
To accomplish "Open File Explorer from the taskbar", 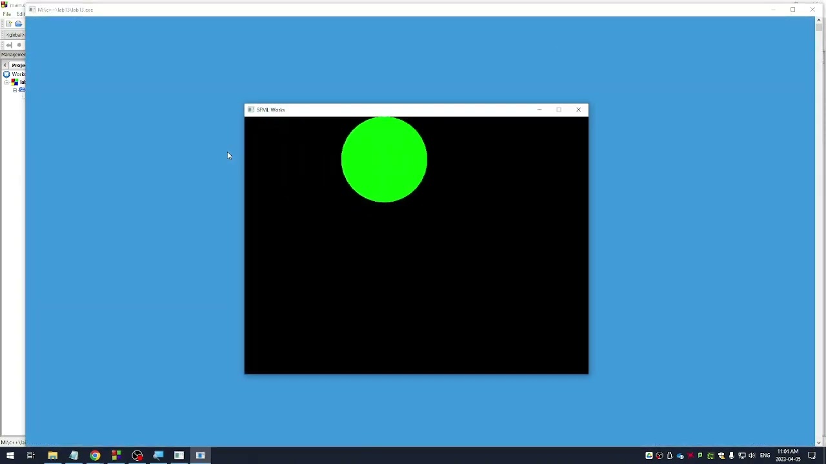I will coord(52,456).
